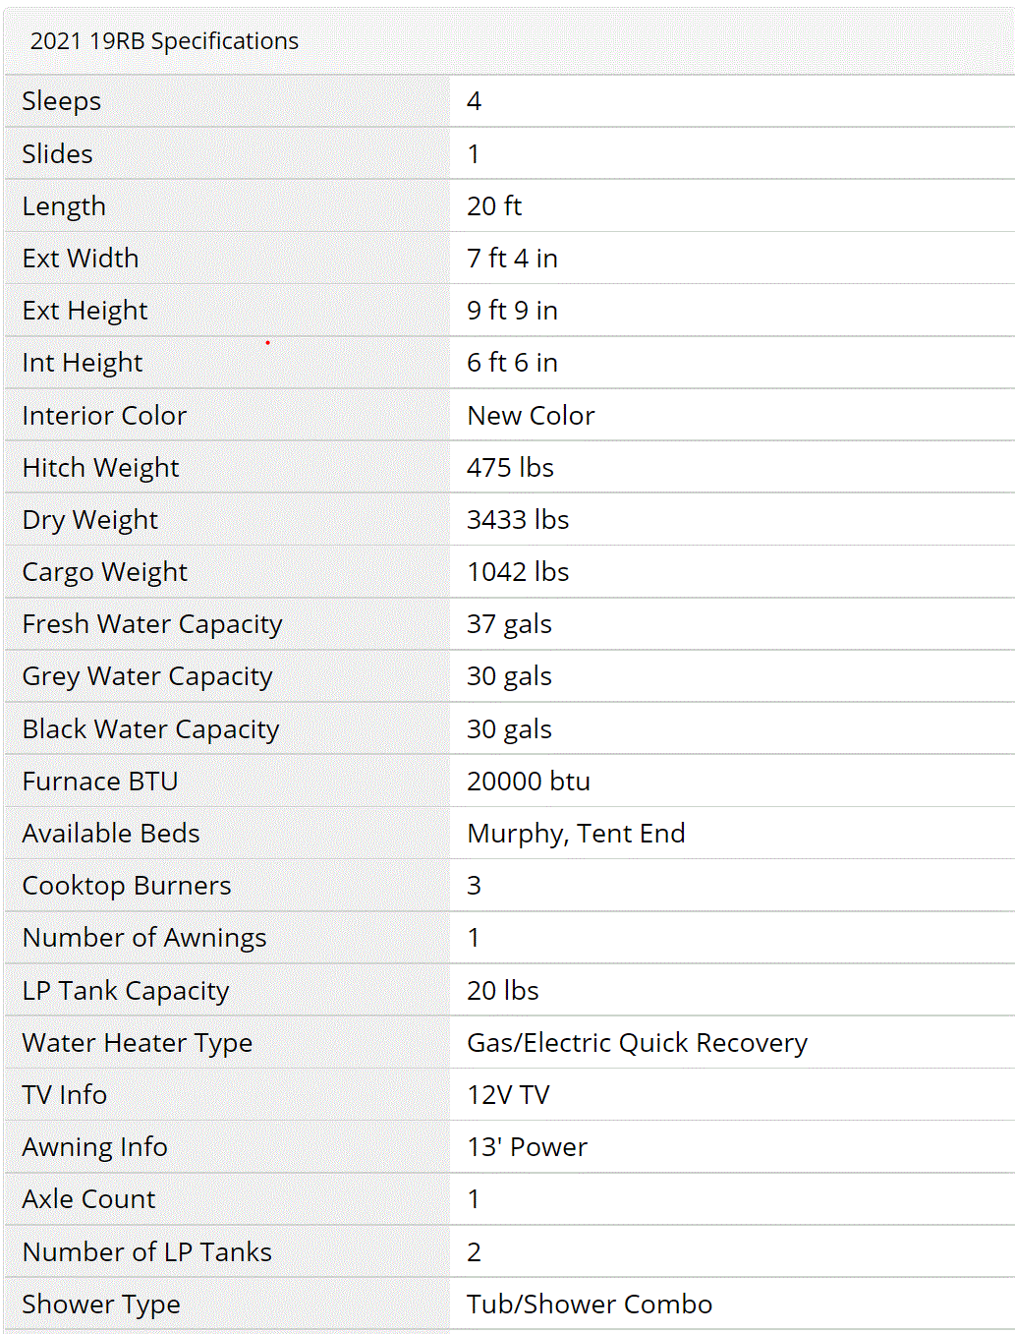The width and height of the screenshot is (1015, 1334).
Task: Select the Furnace BTU value 20000 btu
Action: pyautogui.click(x=529, y=782)
